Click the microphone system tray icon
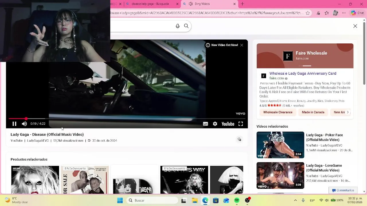This screenshot has height=206, width=367. (x=303, y=201)
